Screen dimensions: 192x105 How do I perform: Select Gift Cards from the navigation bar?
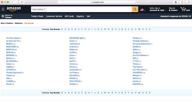tap(69, 16)
